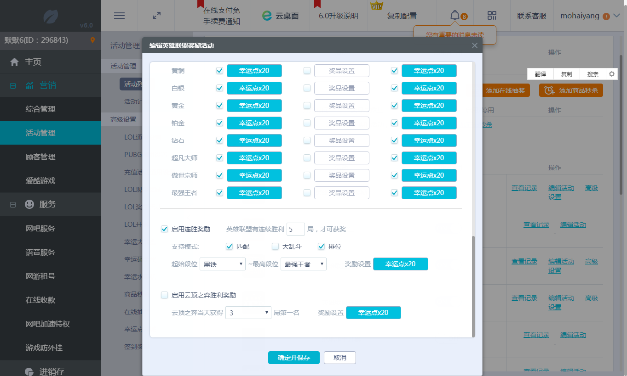The image size is (627, 376).
Task: Collapse the 营销 sidebar section
Action: pos(13,85)
